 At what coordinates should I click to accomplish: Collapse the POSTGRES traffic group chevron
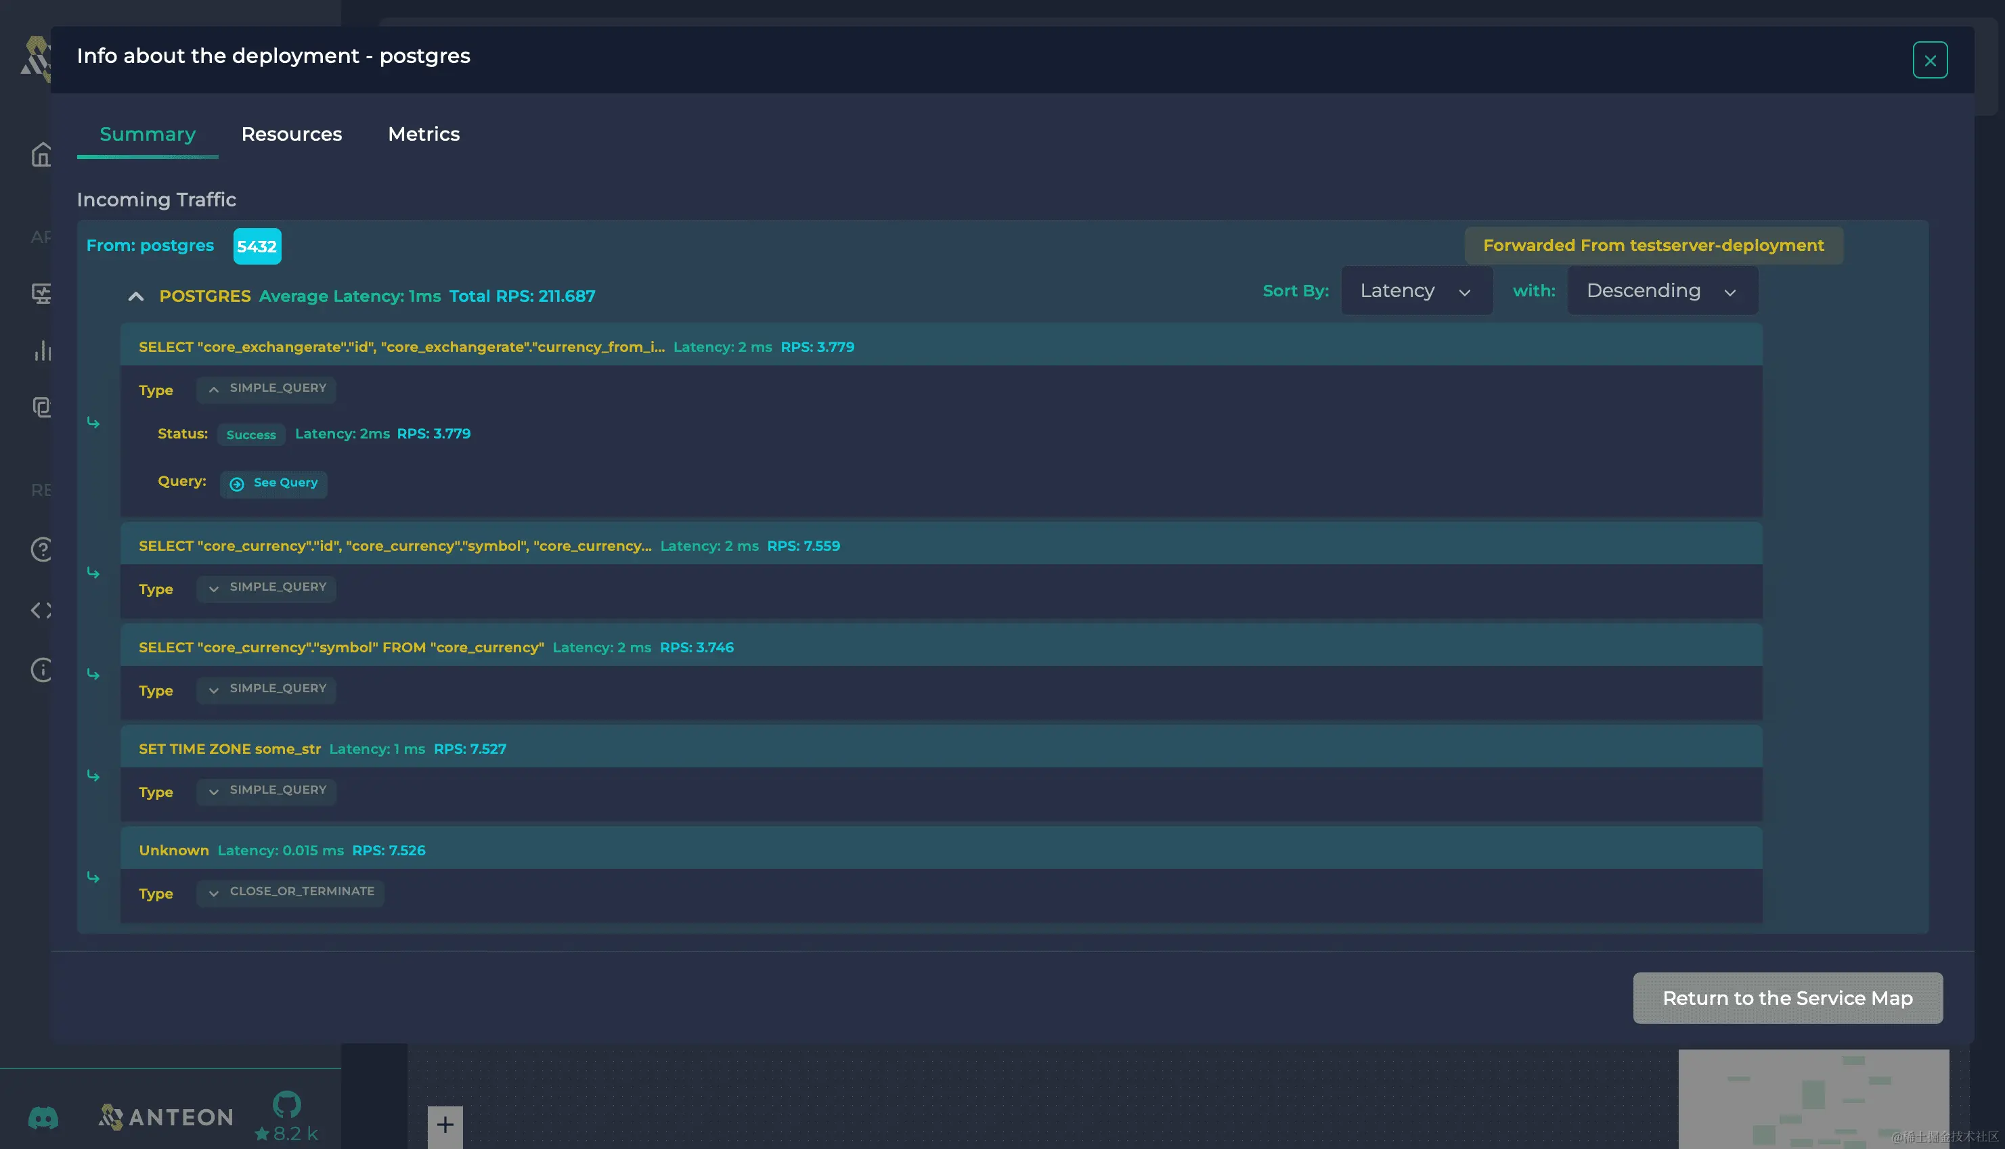(x=136, y=296)
